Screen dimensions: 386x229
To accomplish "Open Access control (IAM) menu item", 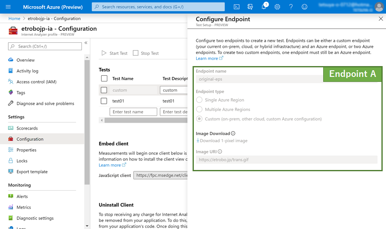I will 36,82.
